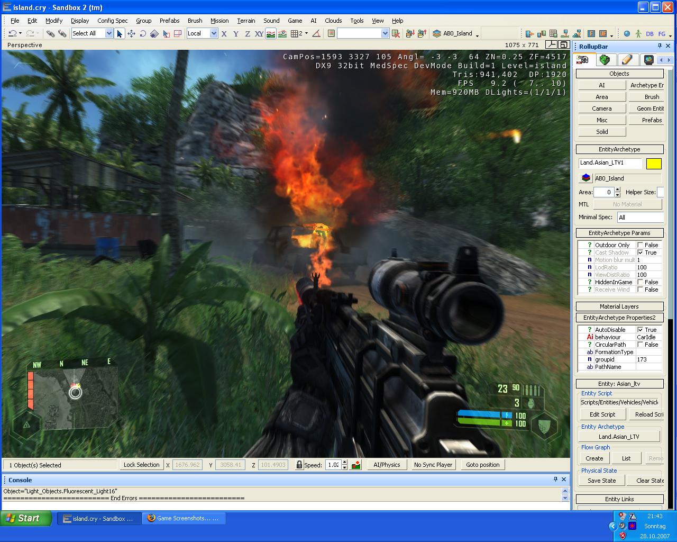Select the object selection arrow tool

[120, 33]
